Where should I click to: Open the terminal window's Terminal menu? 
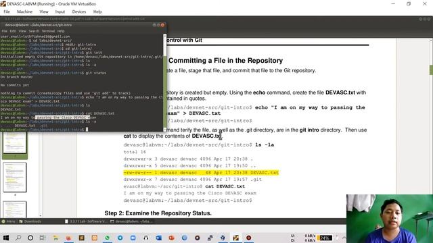(x=48, y=31)
